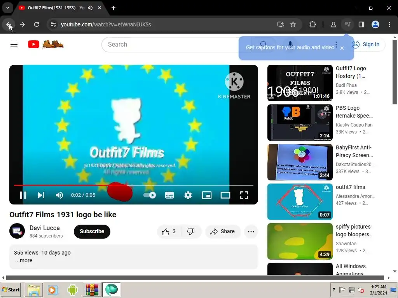Open Action Center flag tray icon

tap(342, 289)
